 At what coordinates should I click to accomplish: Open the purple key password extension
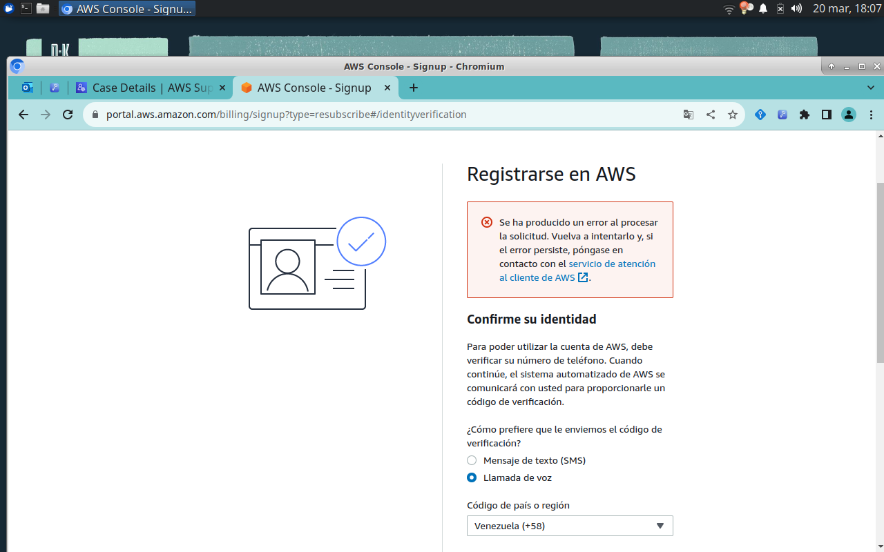click(x=782, y=115)
